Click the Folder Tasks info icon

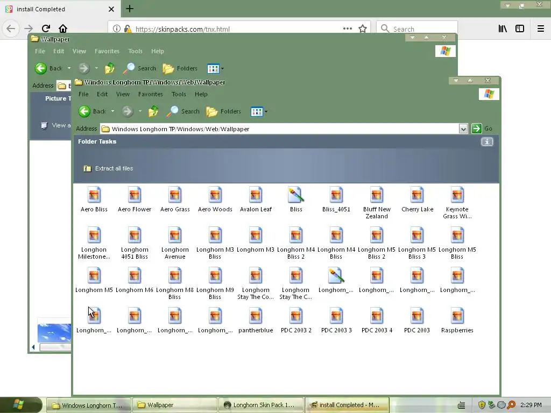coord(486,142)
